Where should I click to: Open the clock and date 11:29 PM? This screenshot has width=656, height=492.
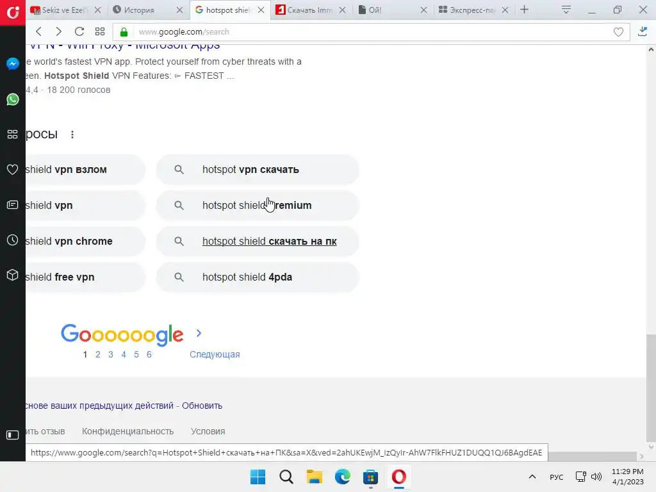point(628,477)
